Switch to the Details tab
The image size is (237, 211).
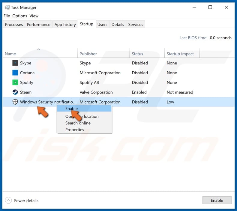118,25
